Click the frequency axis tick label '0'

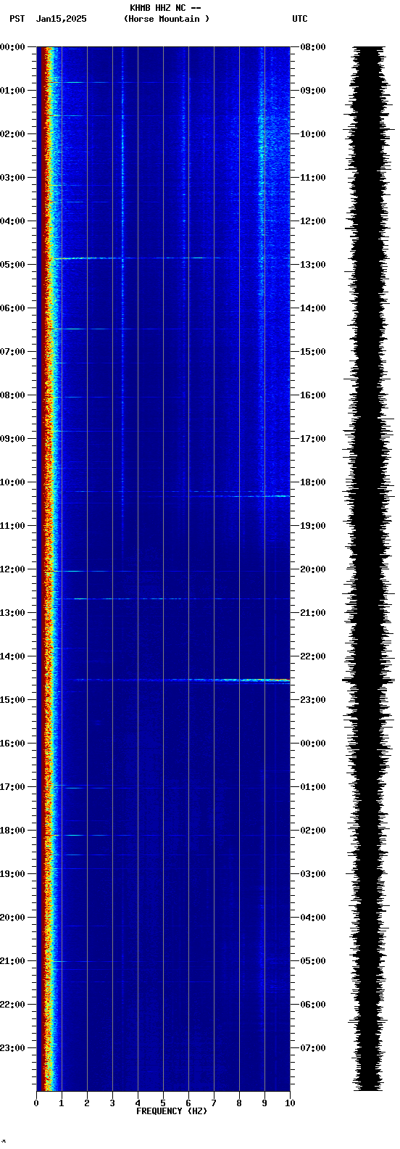(36, 1103)
